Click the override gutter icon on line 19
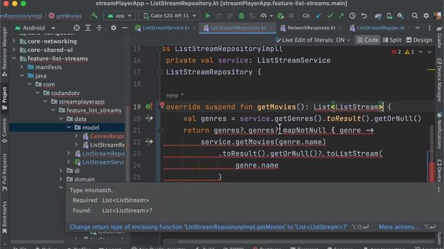The image size is (444, 249). [x=148, y=107]
